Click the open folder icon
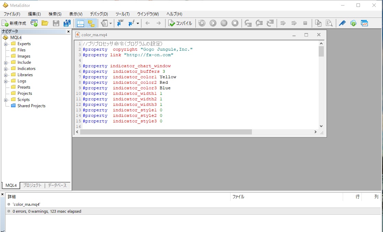Image resolution: width=383 pixels, height=232 pixels. point(45,23)
